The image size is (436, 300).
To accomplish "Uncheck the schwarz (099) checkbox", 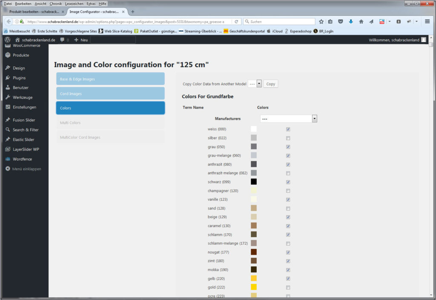I will click(x=288, y=182).
